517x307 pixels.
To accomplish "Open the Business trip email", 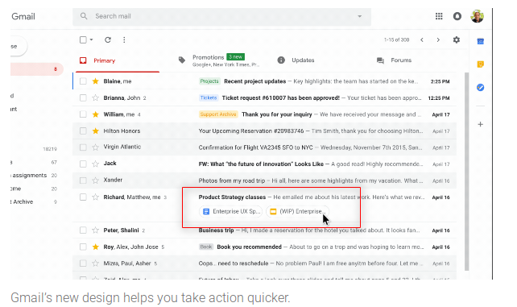I will coord(216,230).
